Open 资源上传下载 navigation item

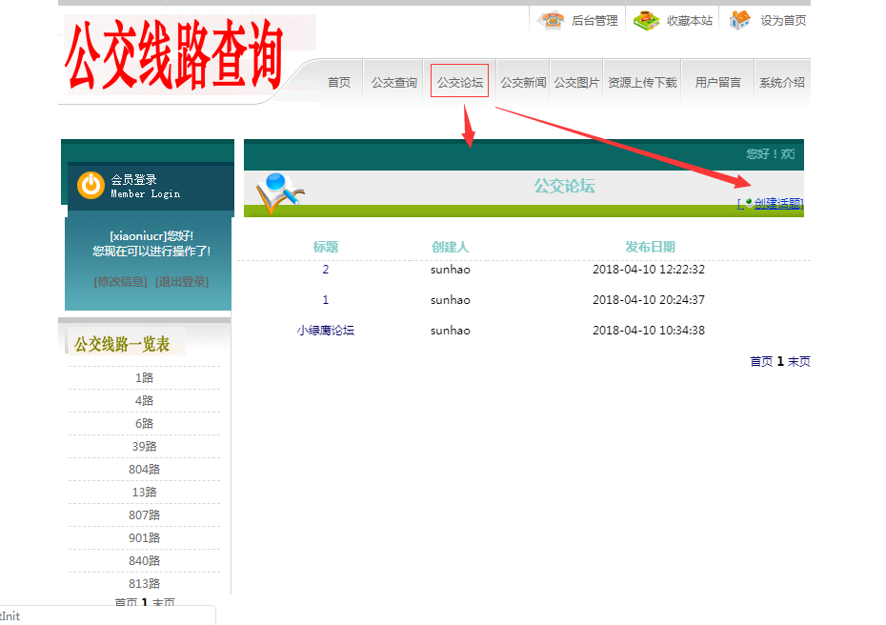point(642,83)
